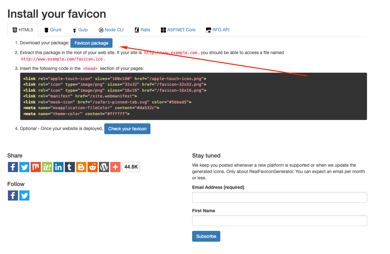Viewport: 390px width, 254px height.
Task: Open the RFG API tab
Action: coord(217,30)
